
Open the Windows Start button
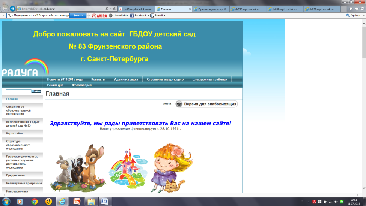pyautogui.click(x=6, y=202)
